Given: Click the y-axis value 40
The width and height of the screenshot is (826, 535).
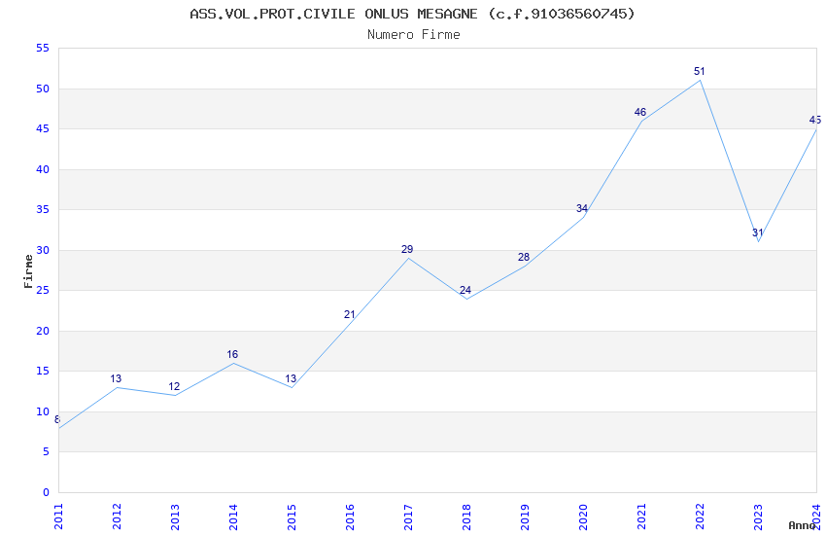Looking at the screenshot, I should click(x=43, y=169).
